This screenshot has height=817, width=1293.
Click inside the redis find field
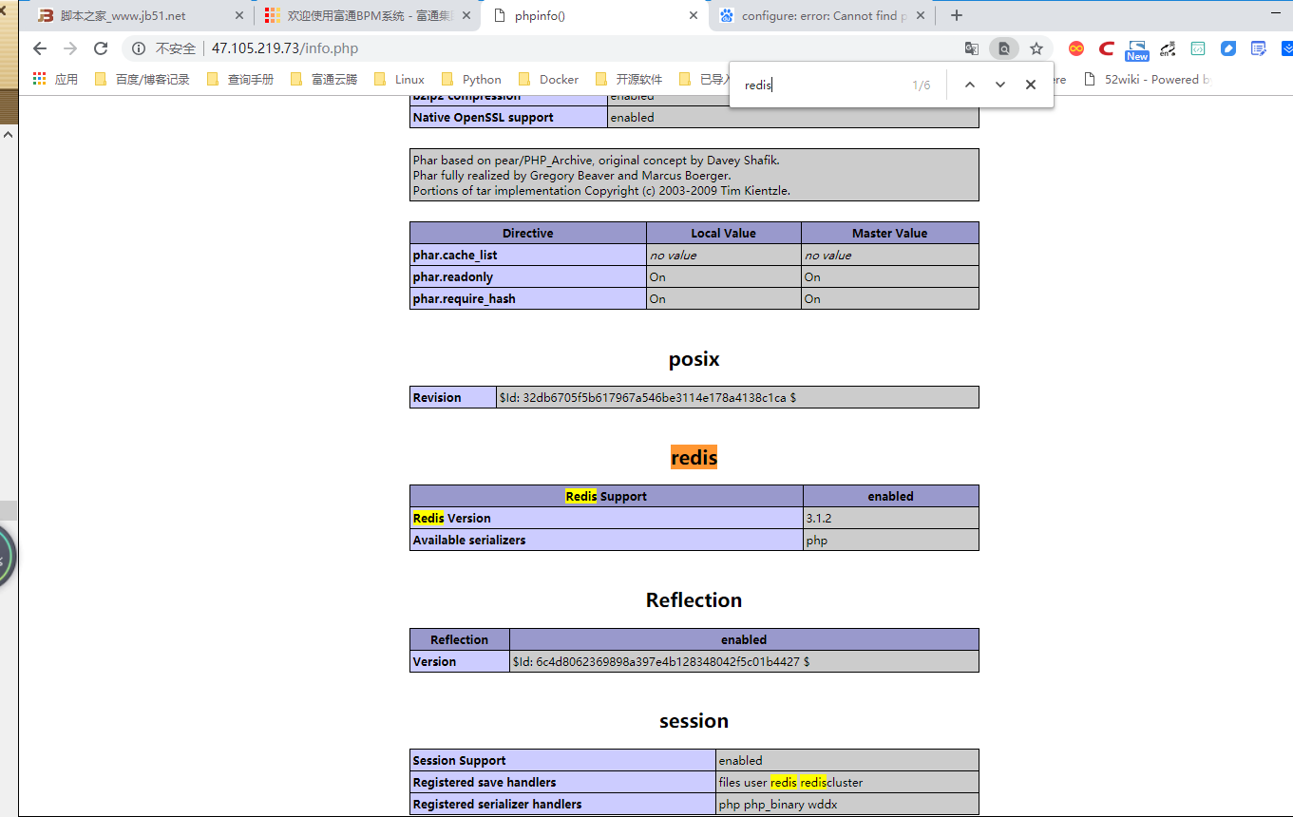(x=822, y=85)
